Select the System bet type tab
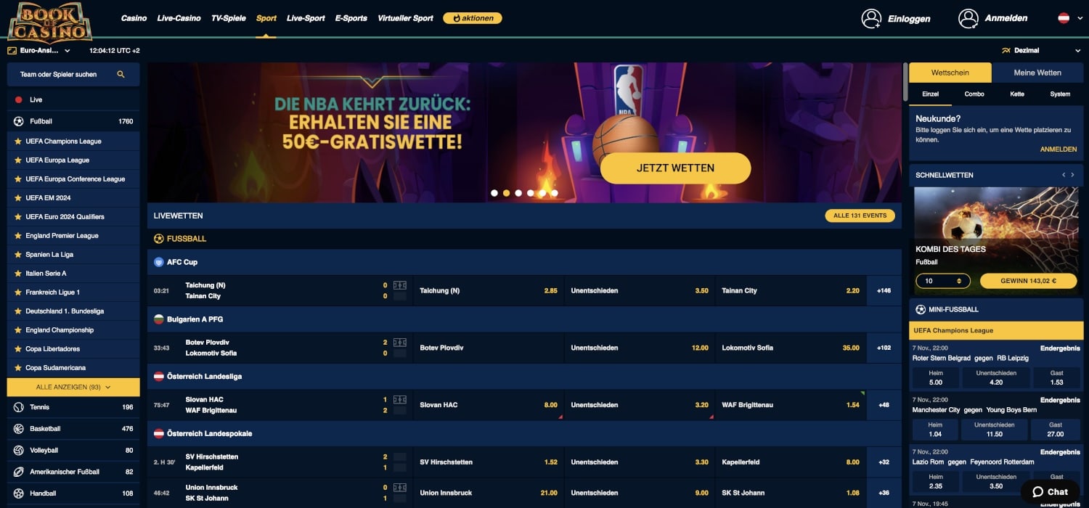 point(1060,94)
